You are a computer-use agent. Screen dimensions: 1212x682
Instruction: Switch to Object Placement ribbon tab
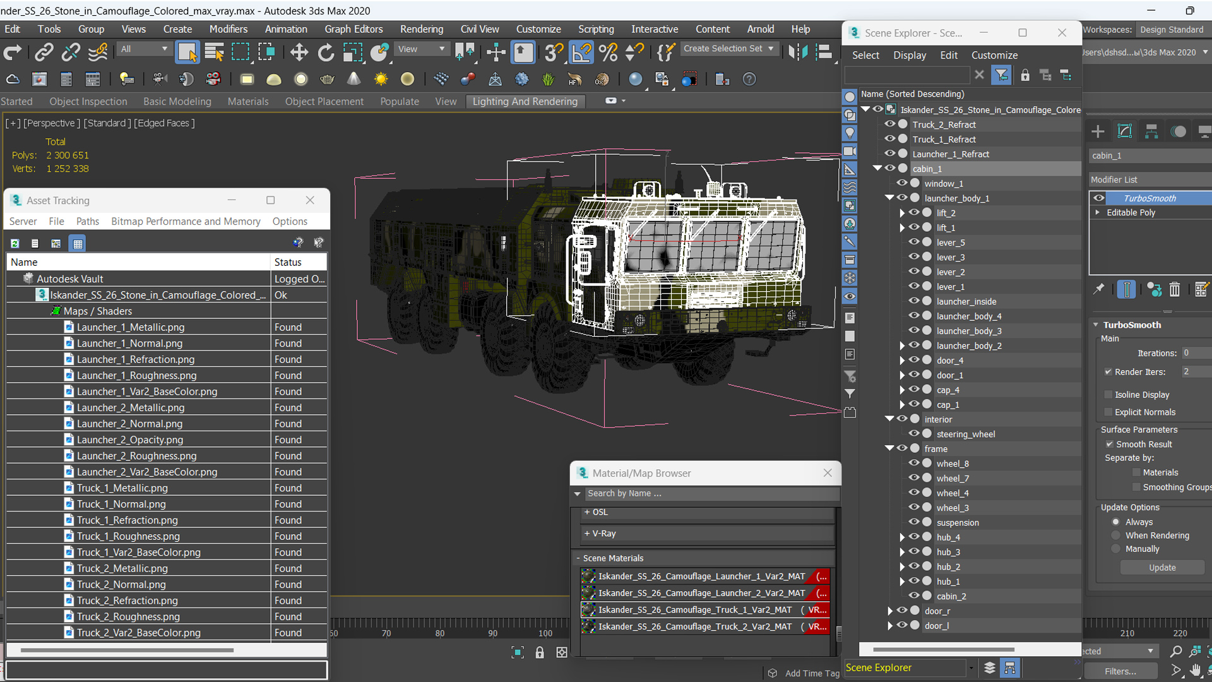coord(324,101)
